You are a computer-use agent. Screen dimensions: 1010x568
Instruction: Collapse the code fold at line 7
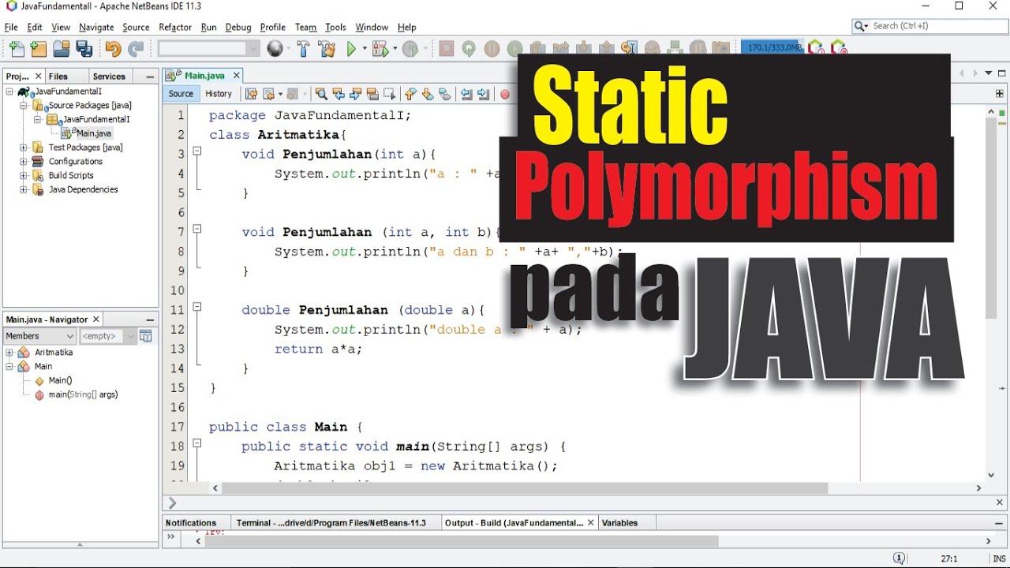197,229
